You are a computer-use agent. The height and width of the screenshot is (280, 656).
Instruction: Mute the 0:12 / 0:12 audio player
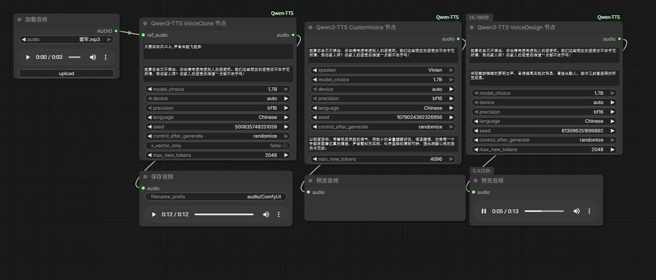[x=266, y=215]
